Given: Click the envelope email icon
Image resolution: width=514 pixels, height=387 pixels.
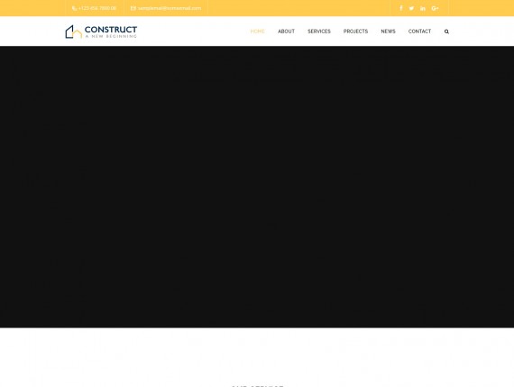Looking at the screenshot, I should 133,8.
